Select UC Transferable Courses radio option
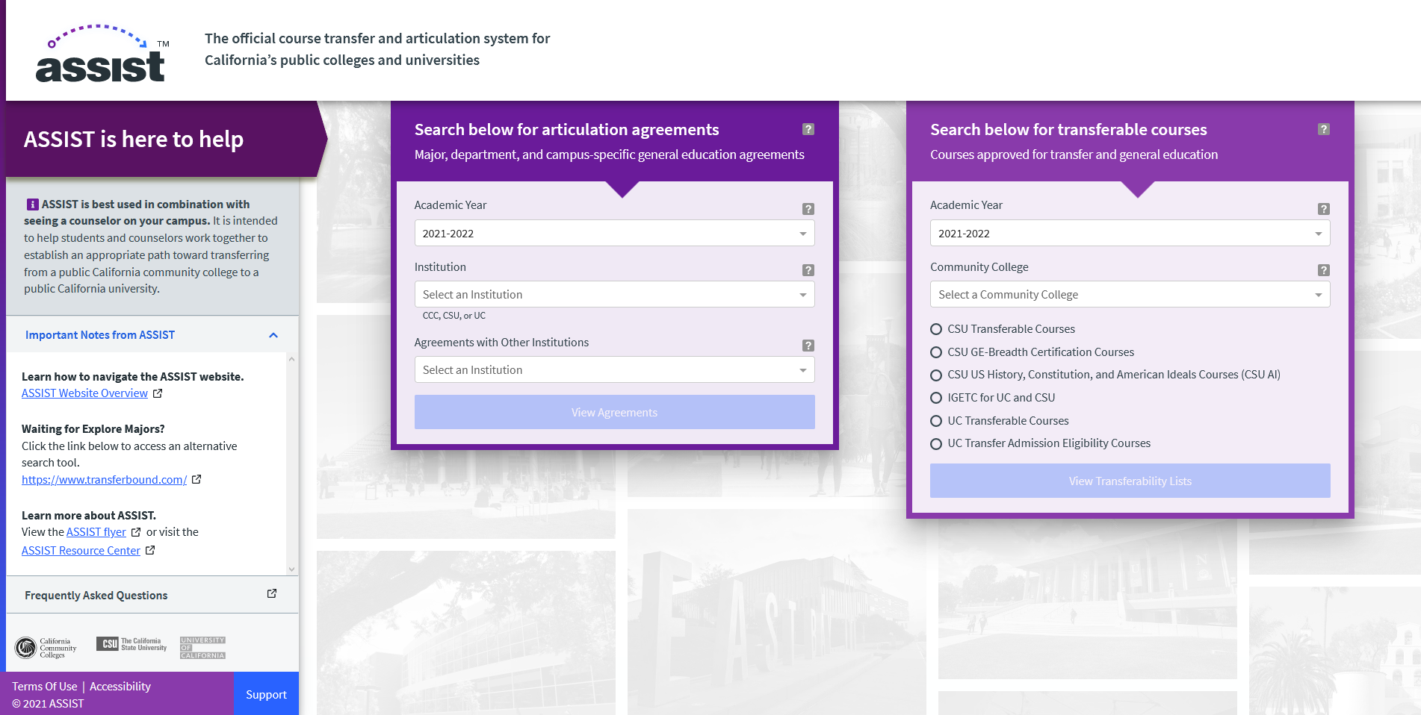 [935, 421]
